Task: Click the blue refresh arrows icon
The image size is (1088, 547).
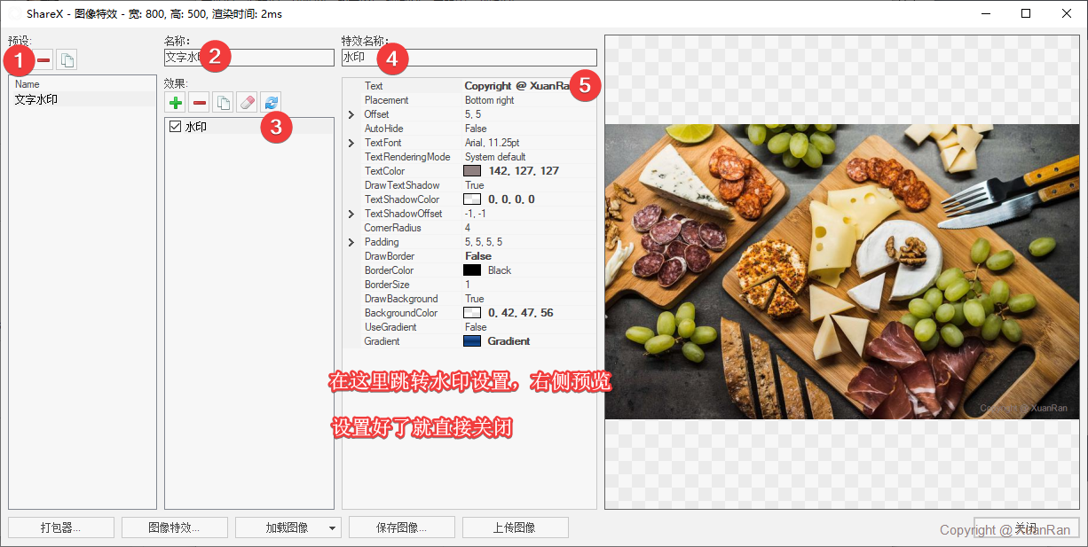Action: click(x=272, y=103)
